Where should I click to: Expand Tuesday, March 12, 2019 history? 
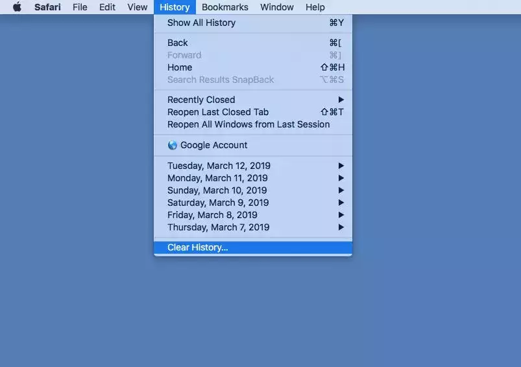click(253, 166)
